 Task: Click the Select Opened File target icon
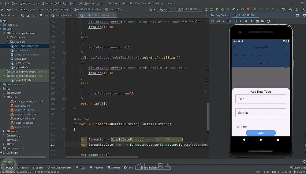pos(23,15)
